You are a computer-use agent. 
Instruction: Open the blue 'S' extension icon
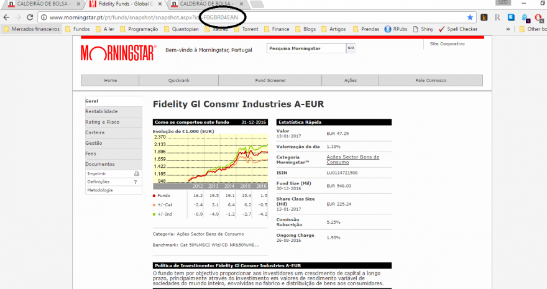pyautogui.click(x=511, y=17)
